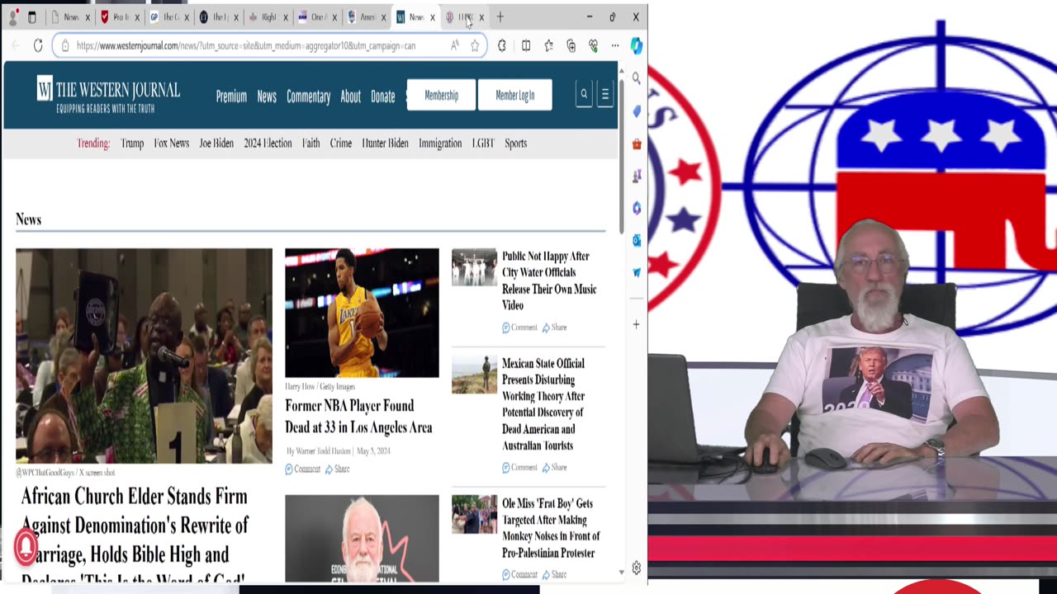1057x594 pixels.
Task: Select the Trump trending topic
Action: [132, 143]
